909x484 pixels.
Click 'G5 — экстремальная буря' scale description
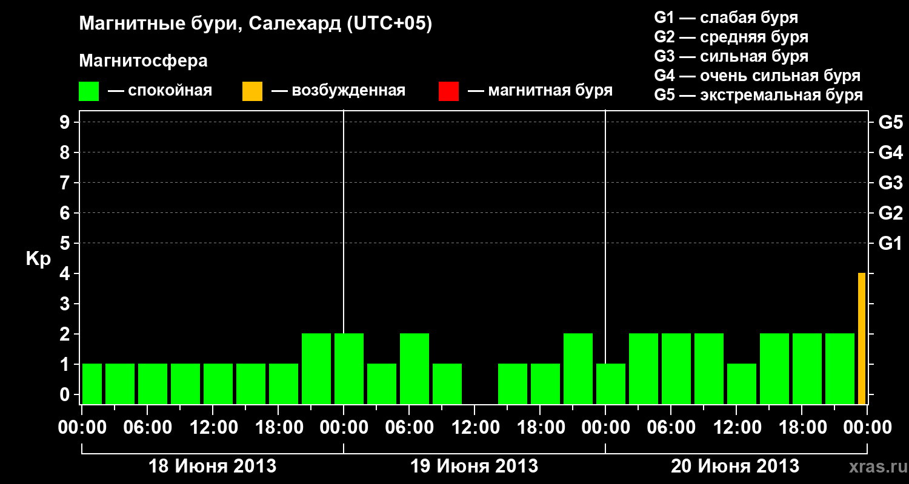click(x=758, y=95)
